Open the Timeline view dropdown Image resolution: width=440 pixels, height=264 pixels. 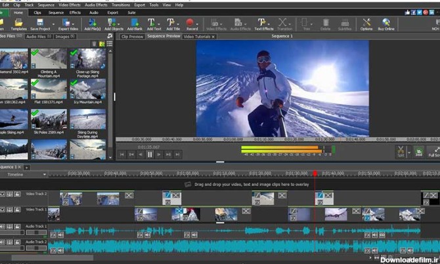point(44,175)
